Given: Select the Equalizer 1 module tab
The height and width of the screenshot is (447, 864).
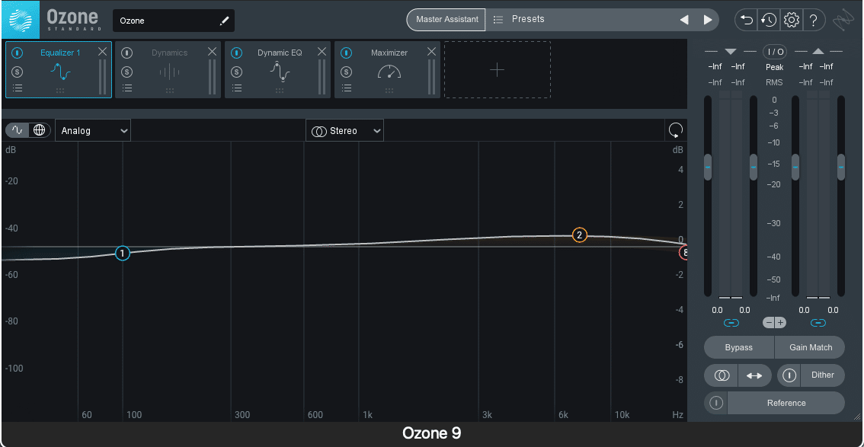Looking at the screenshot, I should click(x=59, y=69).
